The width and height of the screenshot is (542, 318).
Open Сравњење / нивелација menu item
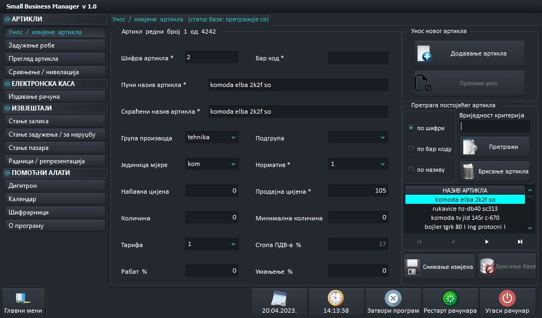(x=55, y=72)
